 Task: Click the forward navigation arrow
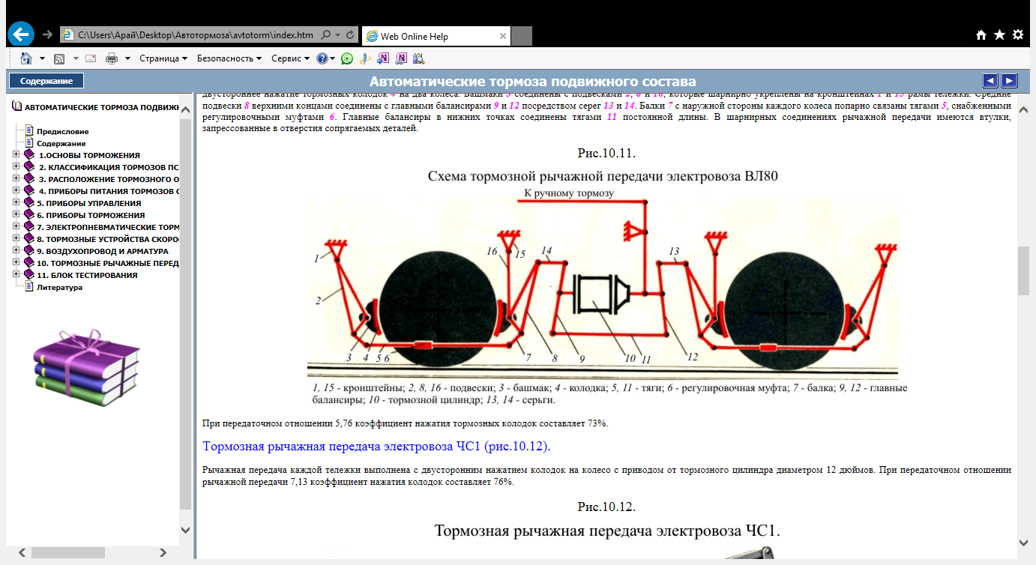click(x=47, y=35)
